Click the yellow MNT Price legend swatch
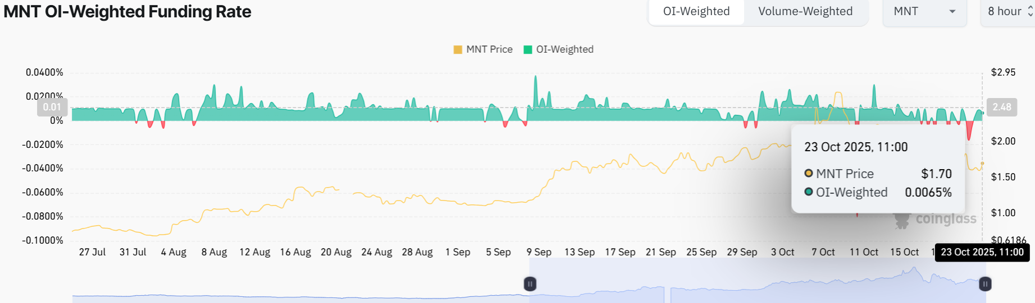 [458, 49]
